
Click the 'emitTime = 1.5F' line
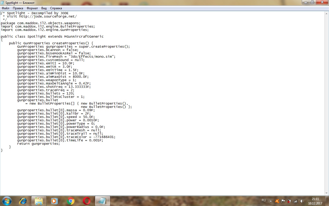pyautogui.click(x=48, y=70)
